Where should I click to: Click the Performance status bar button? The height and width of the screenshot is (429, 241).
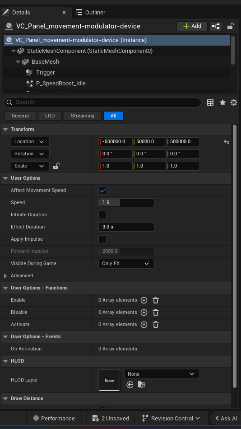[54, 418]
